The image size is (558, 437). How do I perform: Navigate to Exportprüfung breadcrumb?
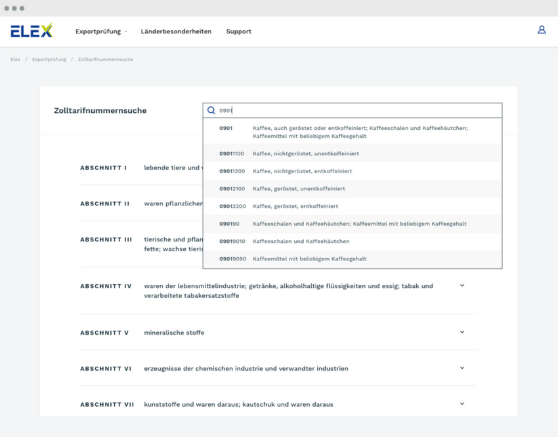pos(49,60)
